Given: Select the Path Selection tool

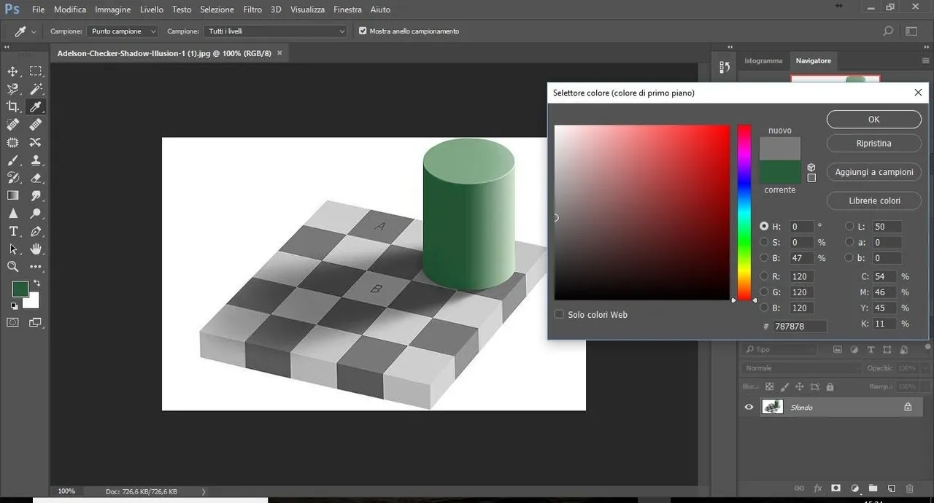Looking at the screenshot, I should [13, 249].
